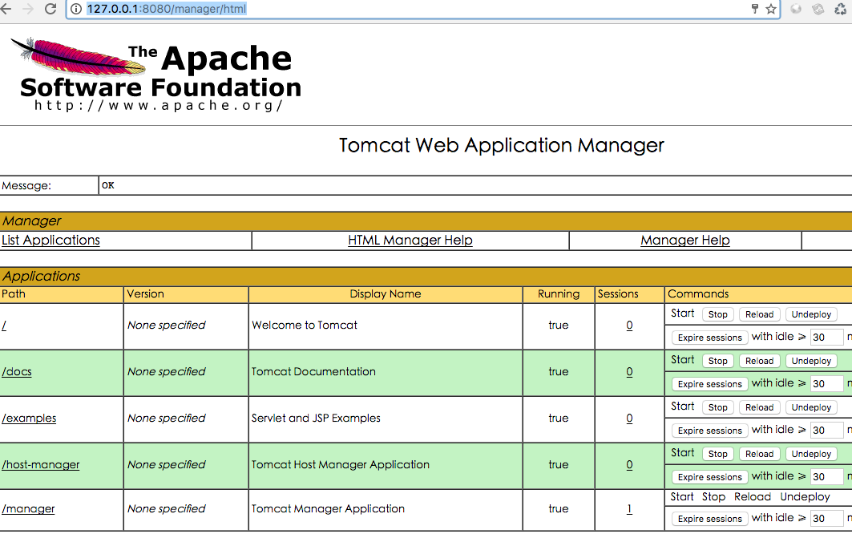852x538 pixels.
Task: Open the /manager application link
Action: (x=28, y=509)
